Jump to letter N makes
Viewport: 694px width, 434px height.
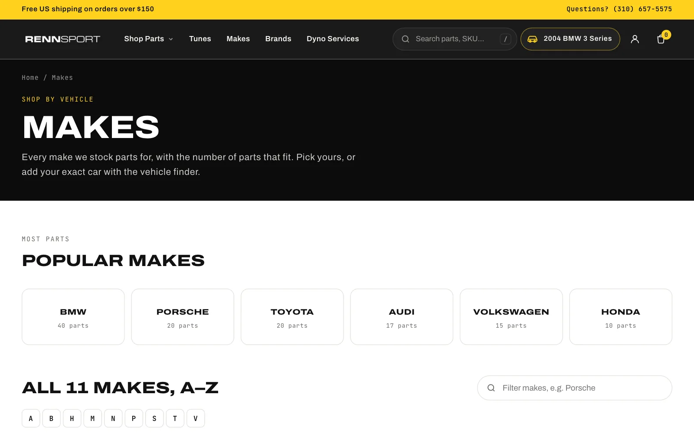click(x=113, y=418)
